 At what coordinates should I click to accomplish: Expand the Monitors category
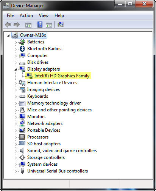point(16,117)
